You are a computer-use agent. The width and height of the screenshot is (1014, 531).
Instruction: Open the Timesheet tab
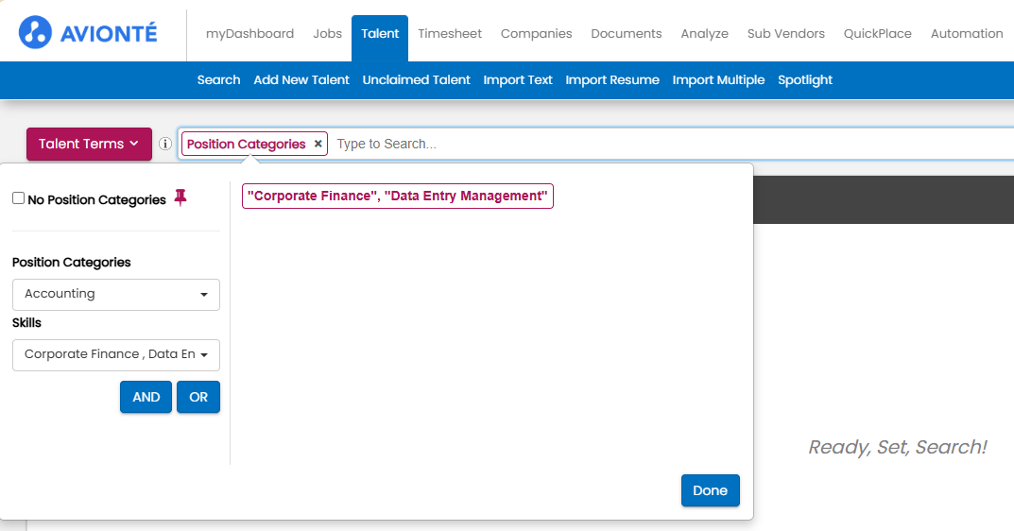tap(450, 34)
